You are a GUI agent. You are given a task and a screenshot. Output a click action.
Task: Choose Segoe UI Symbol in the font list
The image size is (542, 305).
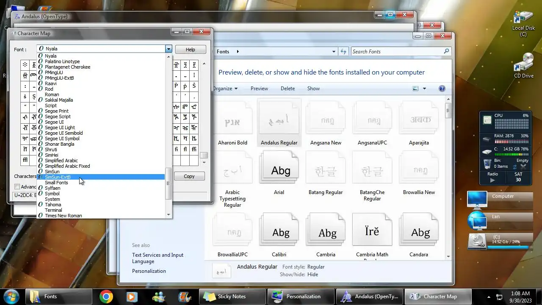(101, 139)
